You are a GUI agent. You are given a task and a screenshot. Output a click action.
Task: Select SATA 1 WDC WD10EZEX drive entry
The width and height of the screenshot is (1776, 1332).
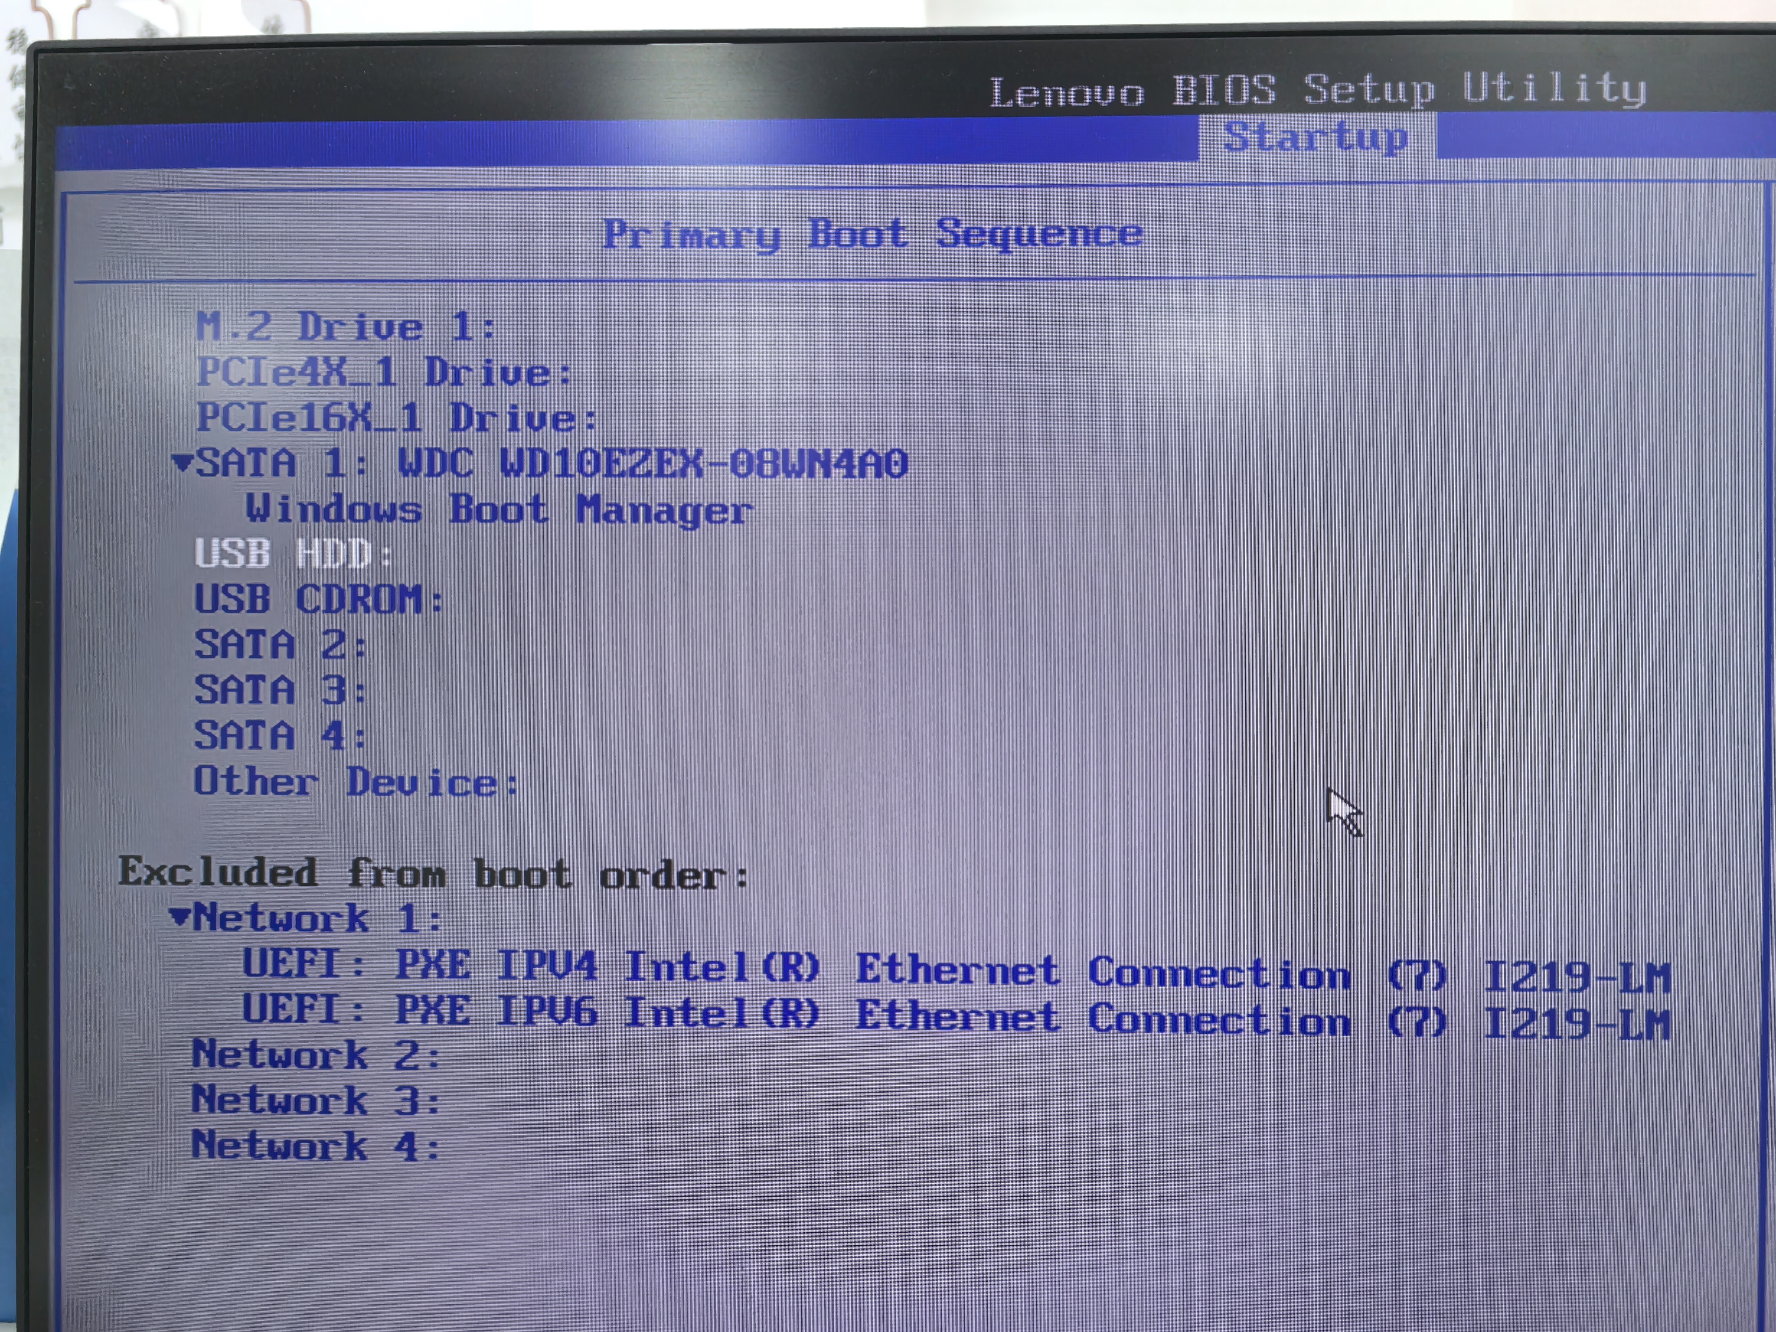(552, 464)
